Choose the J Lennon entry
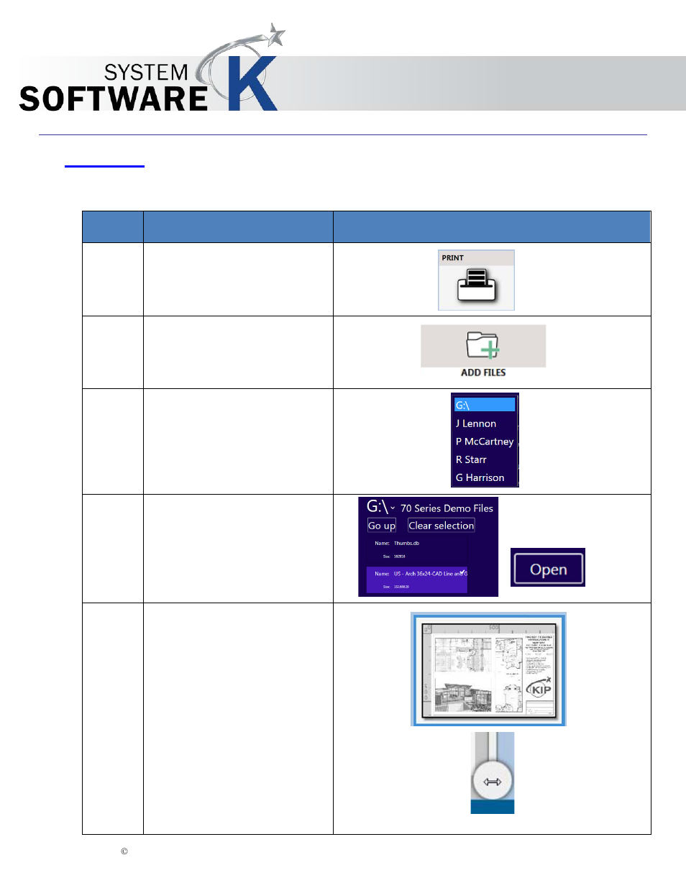The width and height of the screenshot is (686, 888). point(476,424)
